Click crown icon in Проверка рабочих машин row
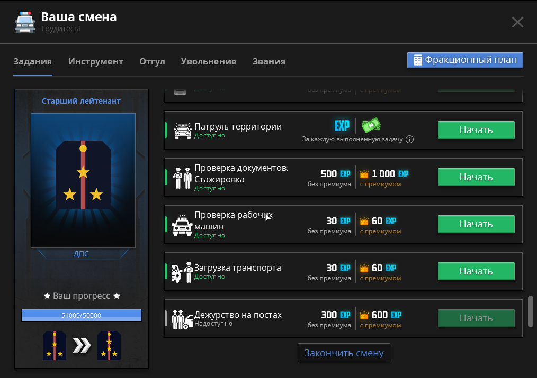The width and height of the screenshot is (537, 378). (364, 221)
